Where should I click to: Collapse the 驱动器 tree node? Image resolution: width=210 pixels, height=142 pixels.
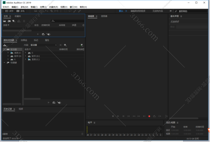(x=5, y=49)
